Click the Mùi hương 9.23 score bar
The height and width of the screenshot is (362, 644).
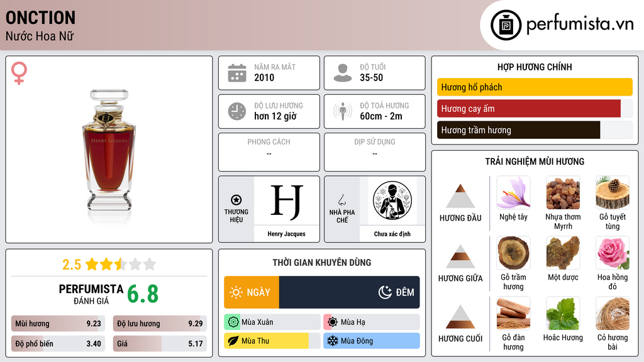pyautogui.click(x=58, y=324)
